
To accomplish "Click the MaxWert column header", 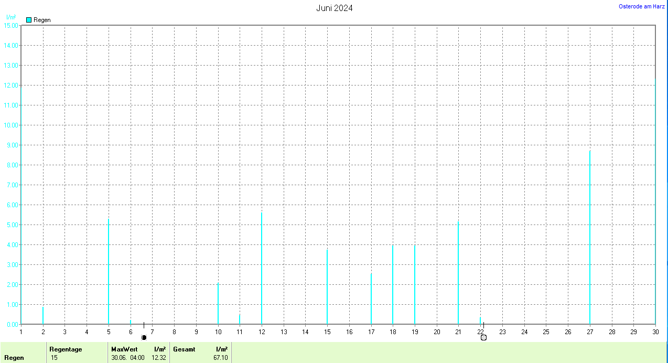I will click(x=124, y=349).
